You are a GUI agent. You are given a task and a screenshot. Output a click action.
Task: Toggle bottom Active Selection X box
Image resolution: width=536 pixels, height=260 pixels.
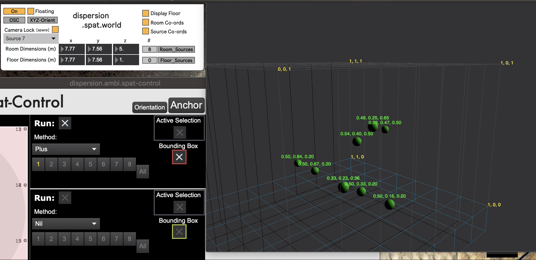pyautogui.click(x=180, y=207)
